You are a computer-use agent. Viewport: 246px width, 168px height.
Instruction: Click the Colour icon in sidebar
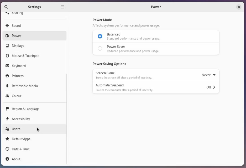tap(7, 96)
